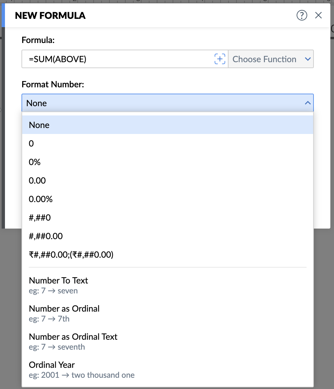Viewport: 334px width, 389px height.
Task: Choose the 0% format option
Action: click(168, 162)
